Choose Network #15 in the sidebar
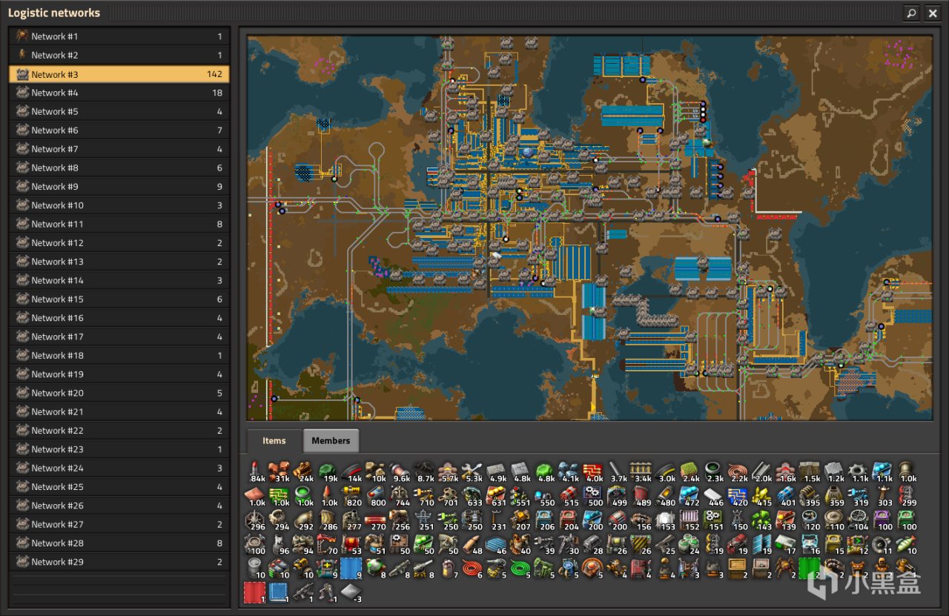Viewport: 949px width, 616px height. pyautogui.click(x=119, y=299)
